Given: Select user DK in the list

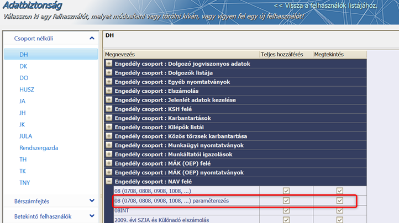Looking at the screenshot, I should click(23, 66).
